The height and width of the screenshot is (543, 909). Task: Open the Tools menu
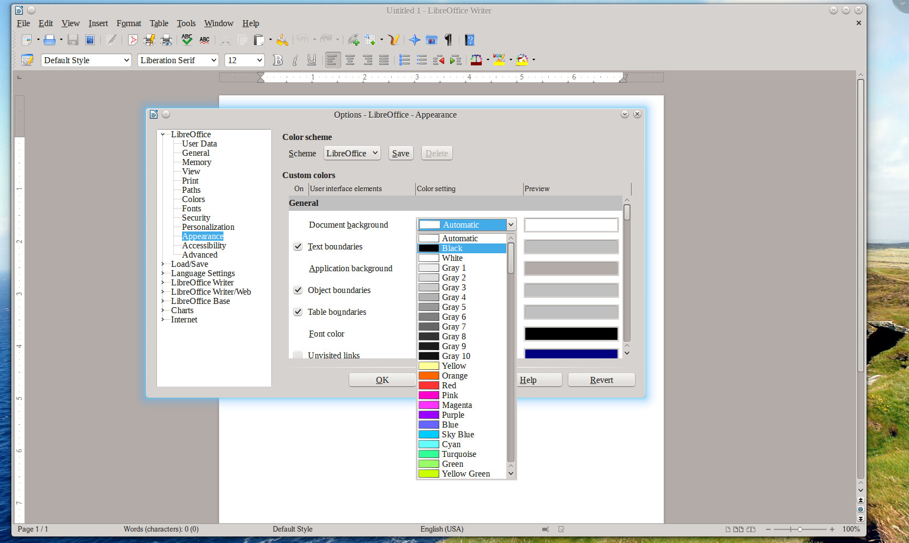tap(186, 23)
